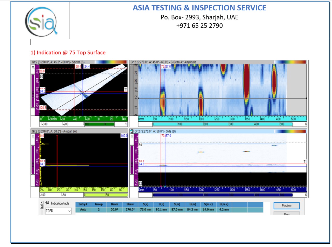Click the blue 100.0 label in A-scan view
The width and height of the screenshot is (332, 247).
[124, 136]
